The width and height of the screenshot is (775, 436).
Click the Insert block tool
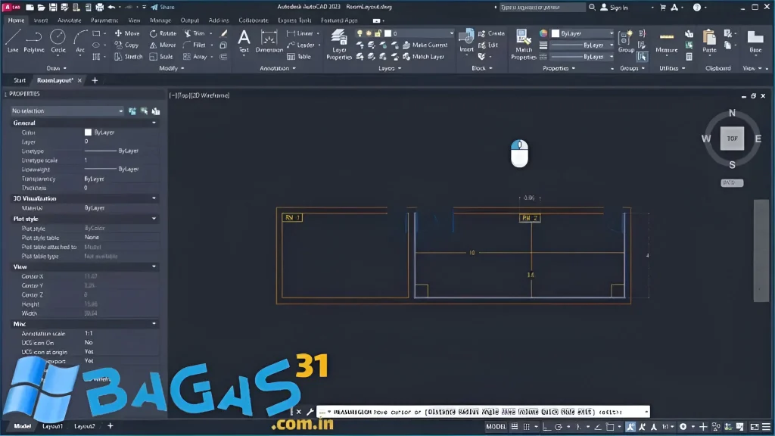coord(466,41)
